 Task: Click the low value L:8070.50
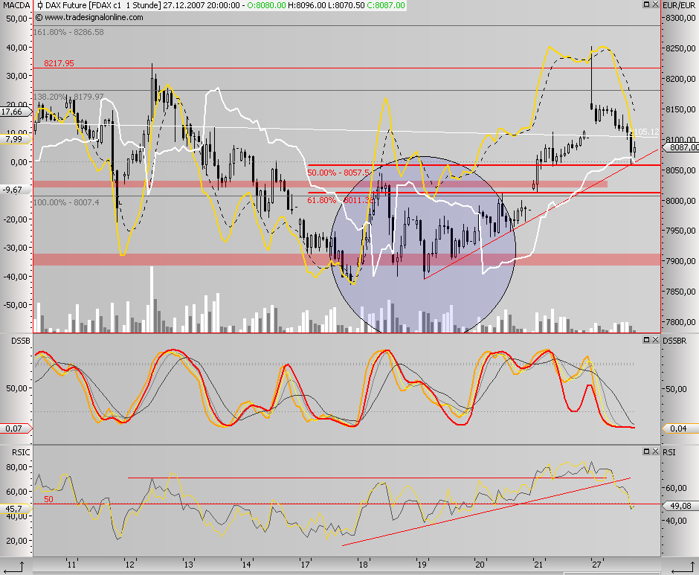(x=347, y=5)
